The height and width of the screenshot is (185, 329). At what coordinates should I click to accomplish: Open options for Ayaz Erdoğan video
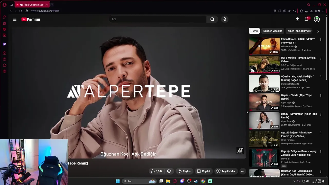(x=321, y=133)
